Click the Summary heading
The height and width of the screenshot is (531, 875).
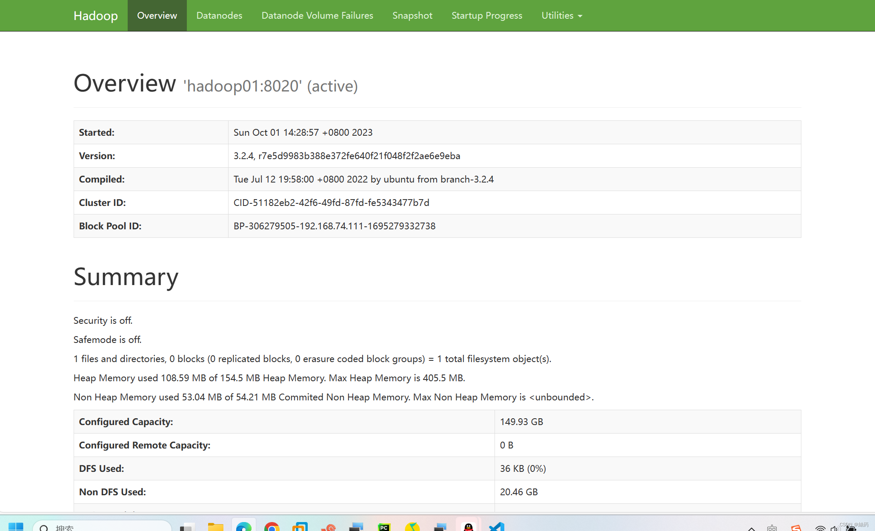pyautogui.click(x=126, y=277)
